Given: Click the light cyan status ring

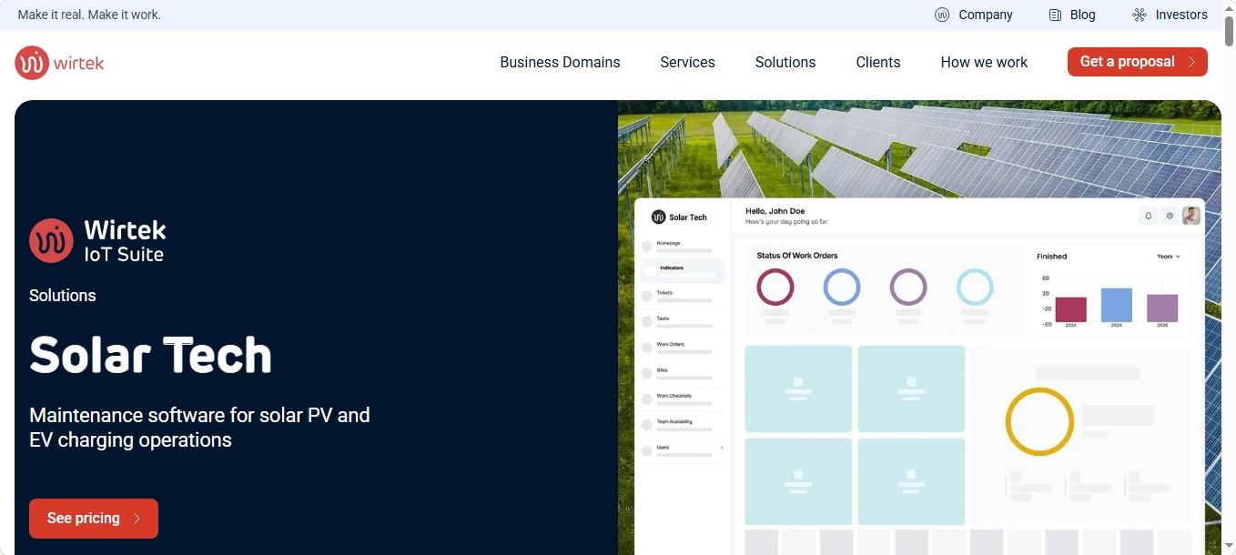Looking at the screenshot, I should [975, 287].
